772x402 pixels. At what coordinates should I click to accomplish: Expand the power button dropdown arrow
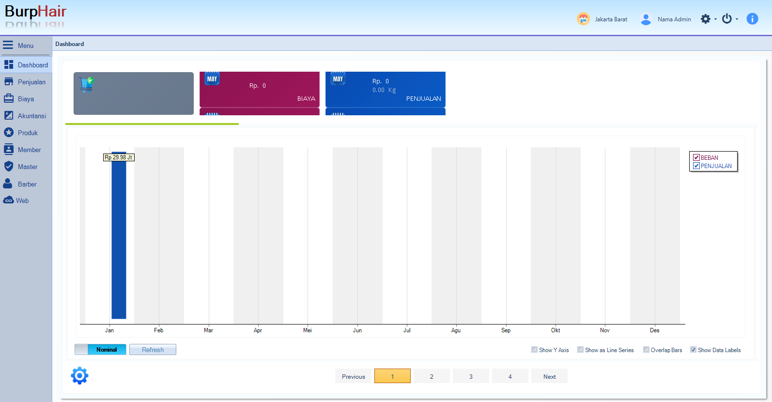click(737, 19)
